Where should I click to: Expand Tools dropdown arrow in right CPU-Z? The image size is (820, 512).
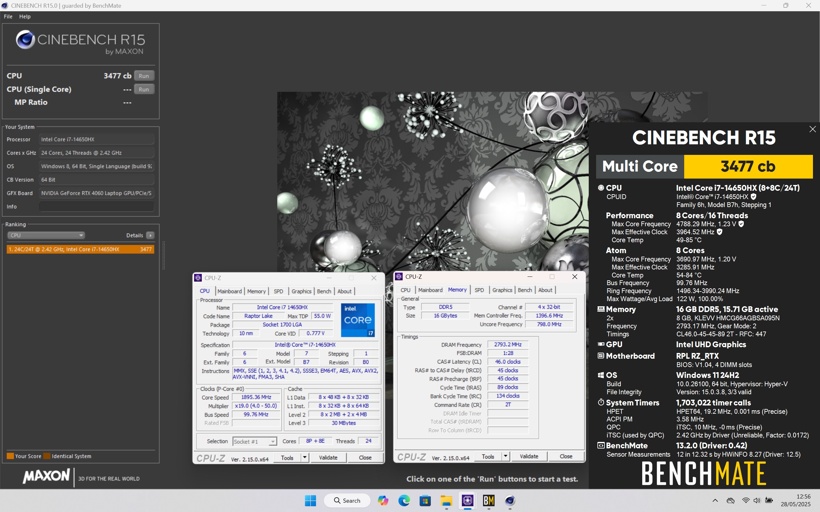coord(505,456)
